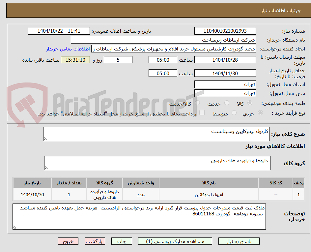Select the کالا/خدمت radio option
The image size is (311, 252).
click(197, 103)
